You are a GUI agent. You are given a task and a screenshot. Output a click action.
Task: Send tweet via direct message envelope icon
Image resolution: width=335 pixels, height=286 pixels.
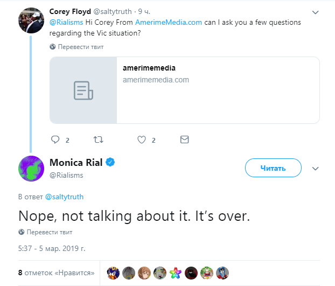tap(185, 139)
